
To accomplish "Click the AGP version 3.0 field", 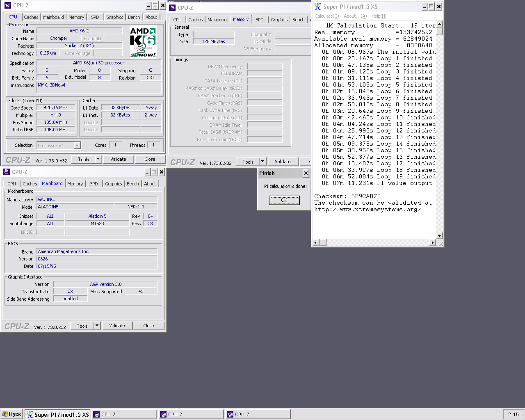I will [105, 284].
